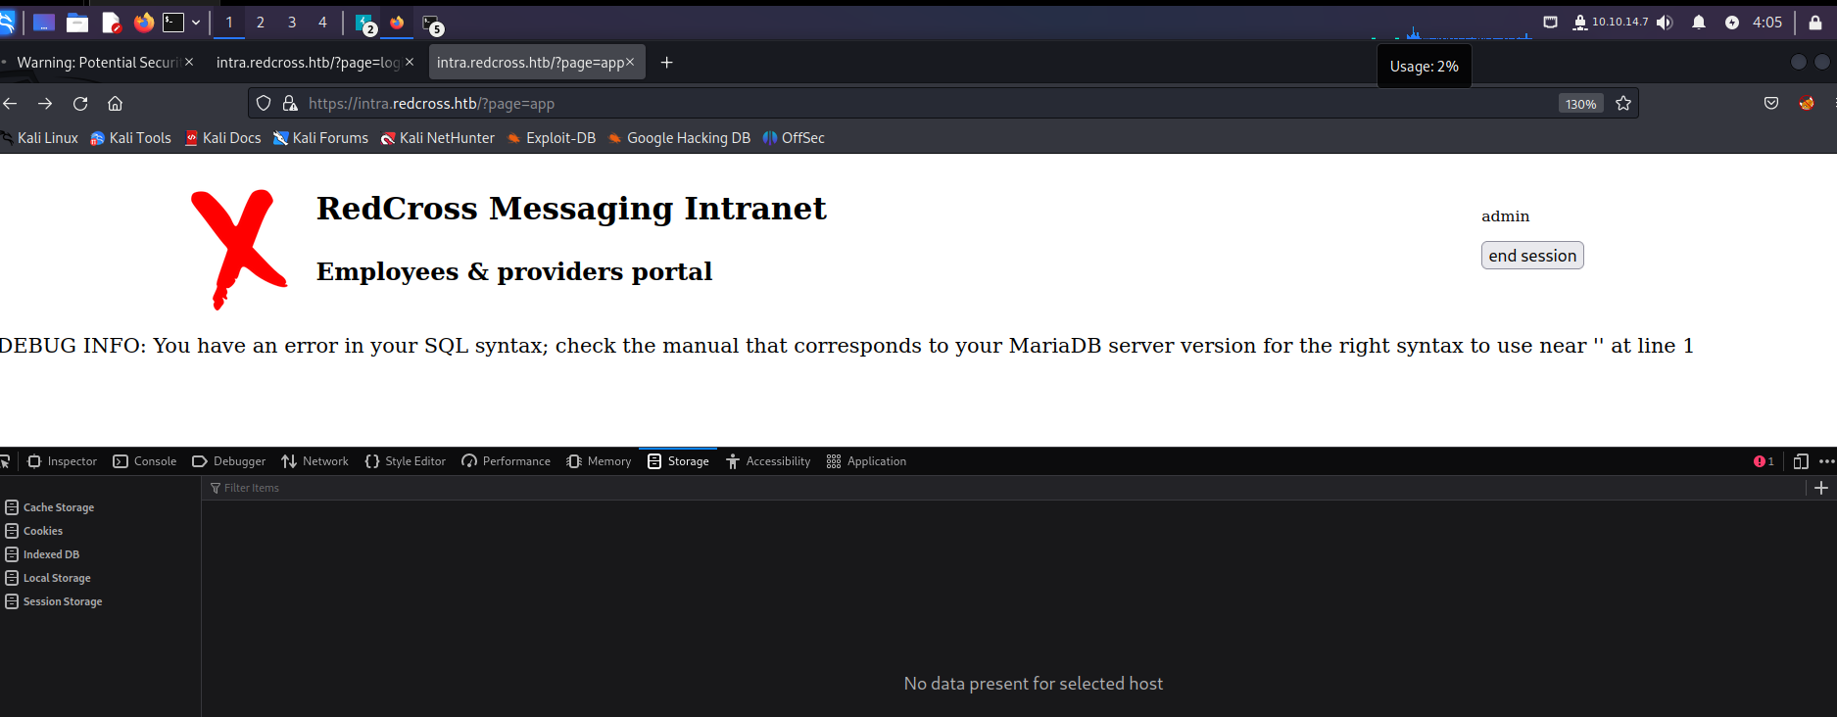Open the extension icon in browser toolbar
The height and width of the screenshot is (717, 1837).
[1807, 103]
